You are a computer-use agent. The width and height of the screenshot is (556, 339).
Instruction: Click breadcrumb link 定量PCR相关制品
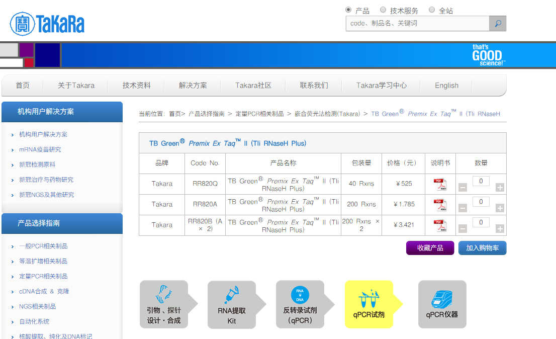(259, 114)
